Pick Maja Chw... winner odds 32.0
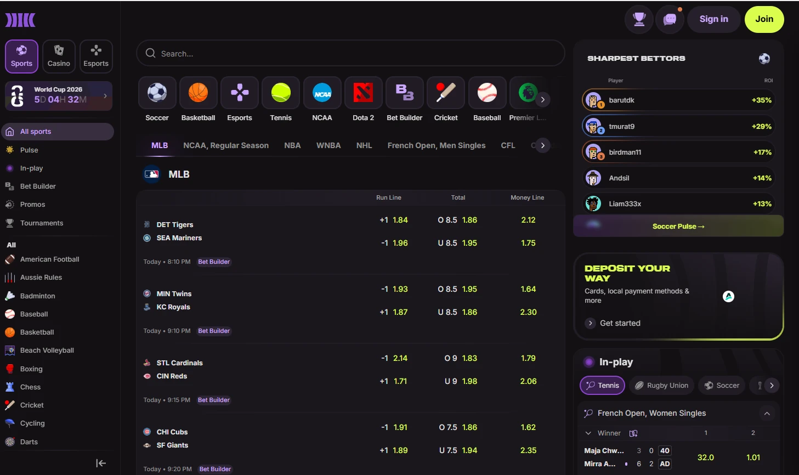The width and height of the screenshot is (799, 475). click(x=705, y=457)
